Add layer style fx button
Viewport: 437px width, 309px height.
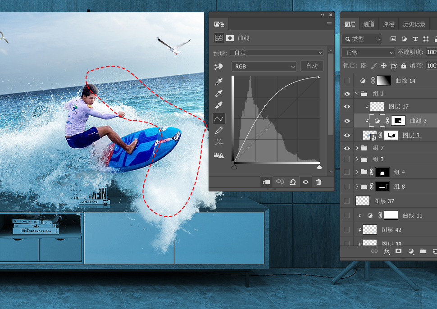[387, 251]
